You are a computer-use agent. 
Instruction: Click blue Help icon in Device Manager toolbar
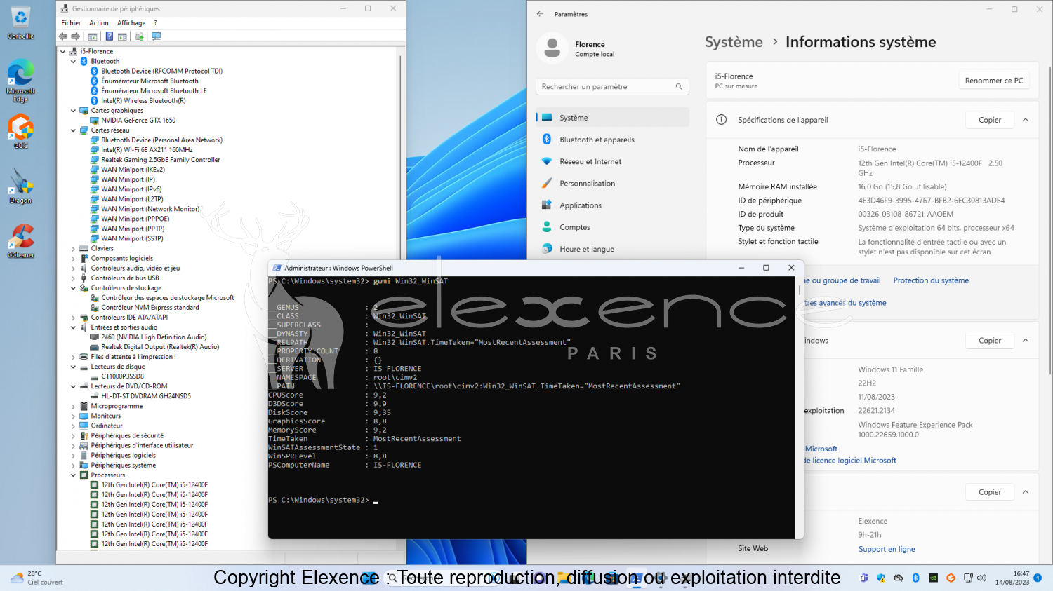(109, 36)
